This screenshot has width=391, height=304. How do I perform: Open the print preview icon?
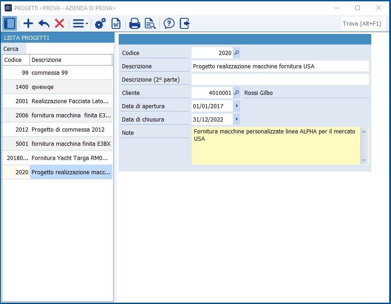tap(150, 23)
